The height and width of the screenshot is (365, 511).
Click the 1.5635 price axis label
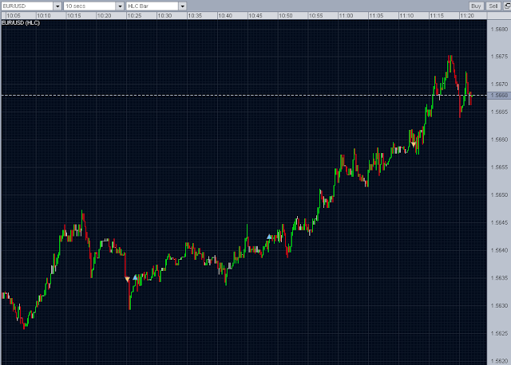(499, 278)
